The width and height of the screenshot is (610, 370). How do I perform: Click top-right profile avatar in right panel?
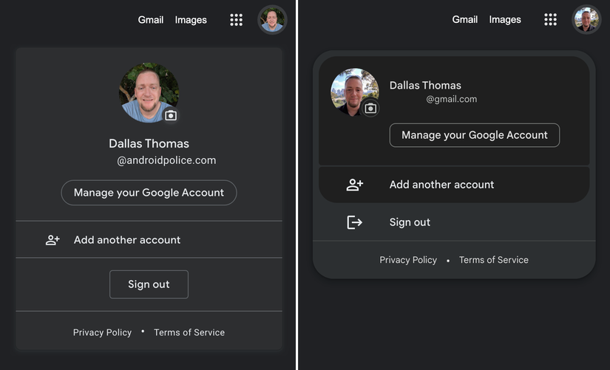pos(586,19)
